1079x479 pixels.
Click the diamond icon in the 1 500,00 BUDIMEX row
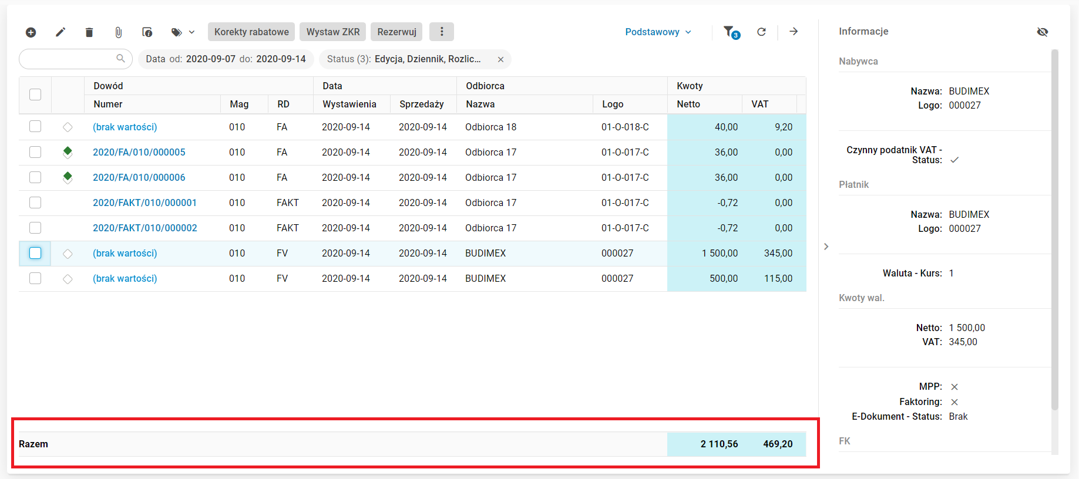pyautogui.click(x=68, y=254)
